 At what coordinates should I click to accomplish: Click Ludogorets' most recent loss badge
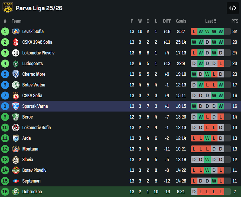click(221, 64)
